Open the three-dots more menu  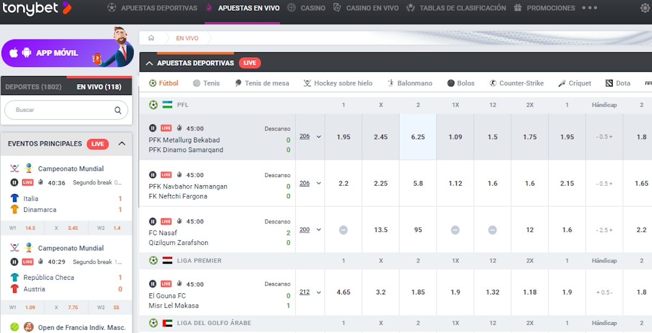click(x=590, y=8)
